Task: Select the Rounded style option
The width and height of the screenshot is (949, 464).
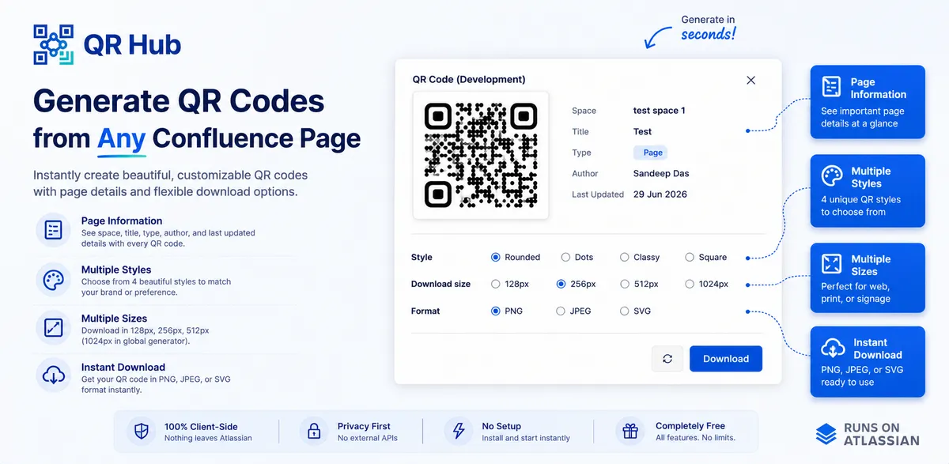Action: tap(516, 257)
